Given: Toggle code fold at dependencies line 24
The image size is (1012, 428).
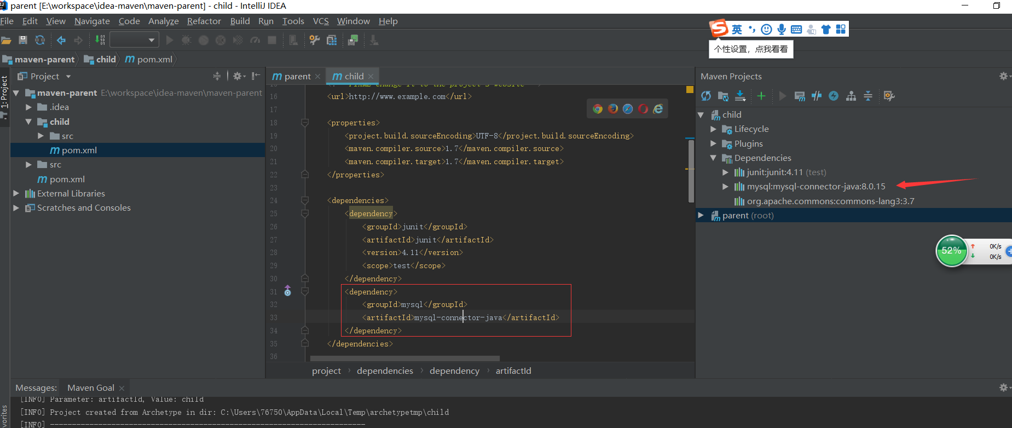Looking at the screenshot, I should 305,200.
